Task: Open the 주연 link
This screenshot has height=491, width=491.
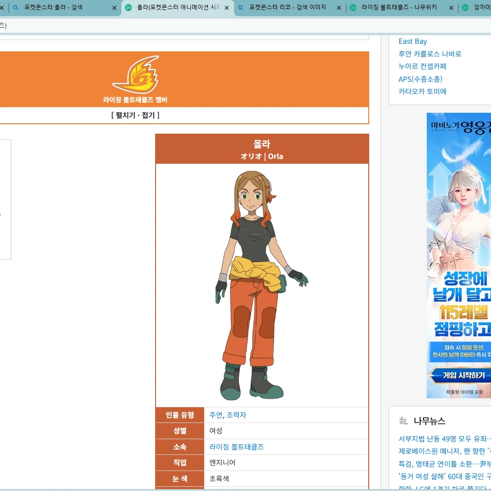Action: click(x=216, y=415)
